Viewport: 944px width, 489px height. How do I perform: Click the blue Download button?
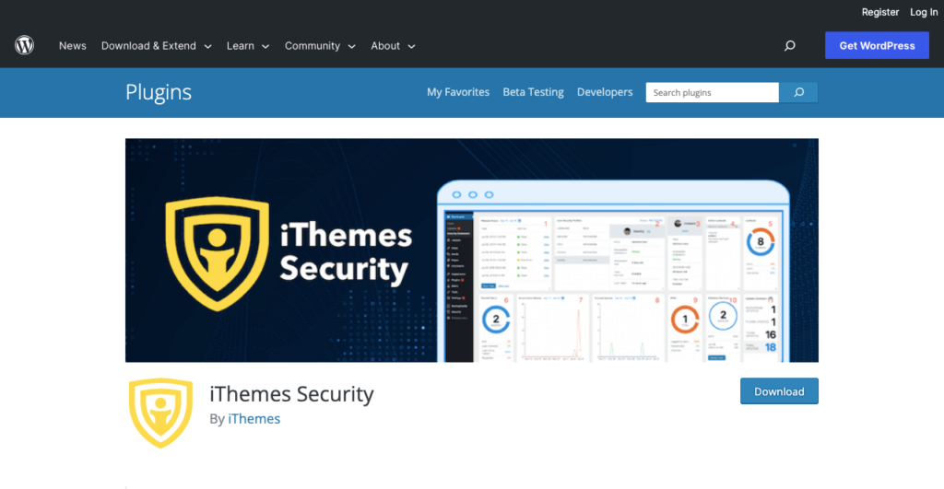coord(779,391)
